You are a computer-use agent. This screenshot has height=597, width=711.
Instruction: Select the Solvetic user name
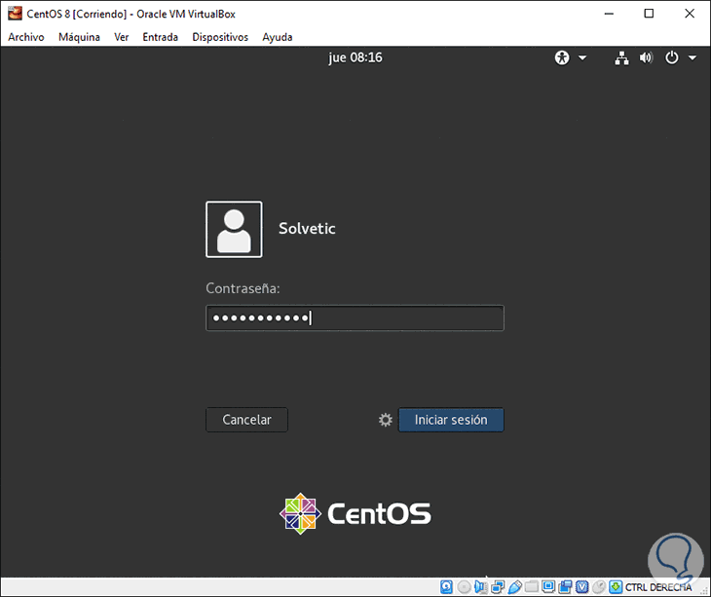point(307,229)
